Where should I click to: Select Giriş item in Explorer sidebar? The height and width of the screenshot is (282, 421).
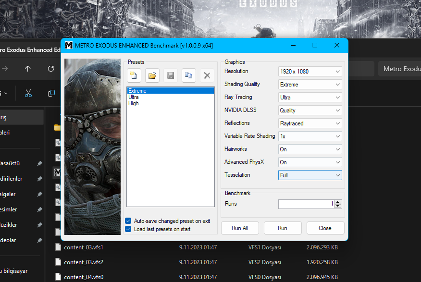pos(22,117)
